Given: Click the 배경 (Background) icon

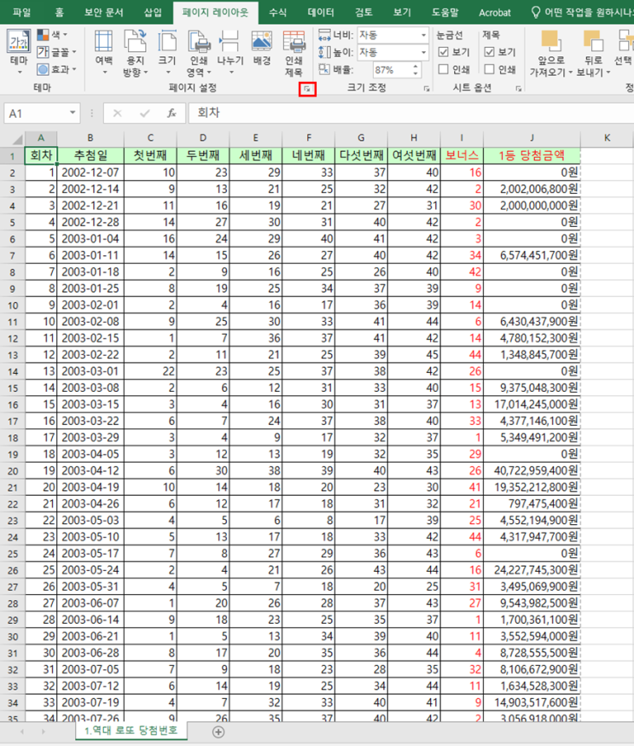Looking at the screenshot, I should 262,49.
